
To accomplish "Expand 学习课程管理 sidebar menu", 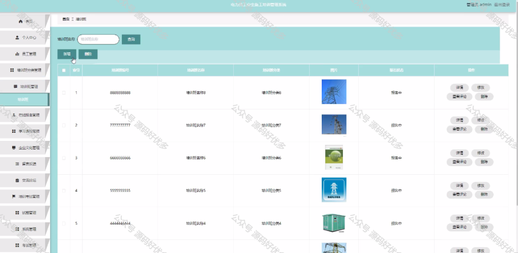I will (25, 131).
